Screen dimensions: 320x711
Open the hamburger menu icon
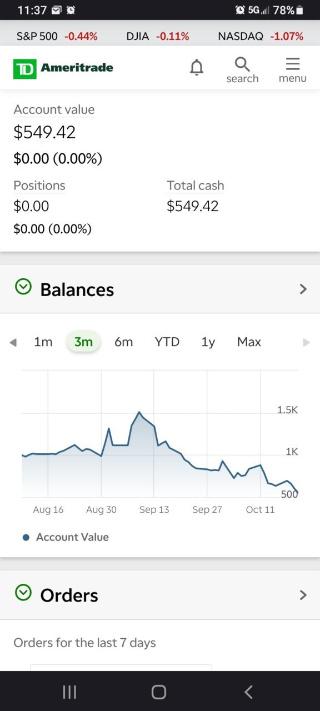pyautogui.click(x=293, y=63)
